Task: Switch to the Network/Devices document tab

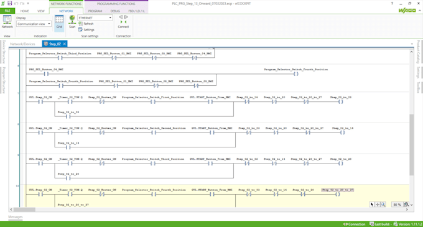Action: point(22,44)
